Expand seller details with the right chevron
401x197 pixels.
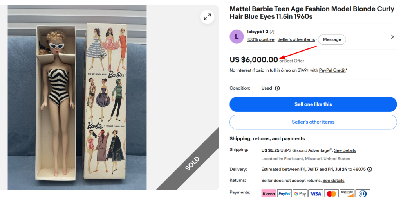(x=392, y=37)
